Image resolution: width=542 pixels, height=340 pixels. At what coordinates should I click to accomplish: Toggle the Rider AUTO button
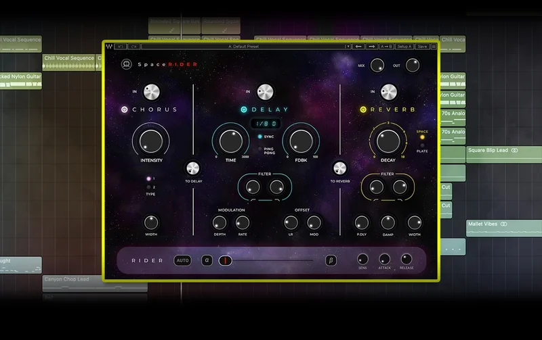point(182,260)
